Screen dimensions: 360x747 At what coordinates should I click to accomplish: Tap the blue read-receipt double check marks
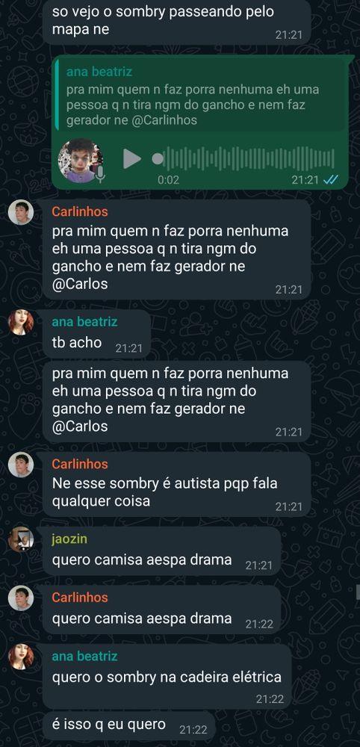coord(330,179)
